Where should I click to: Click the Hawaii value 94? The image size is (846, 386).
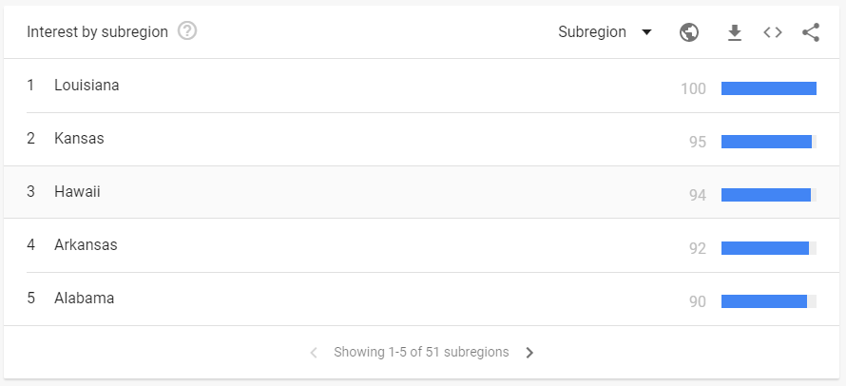(x=697, y=195)
